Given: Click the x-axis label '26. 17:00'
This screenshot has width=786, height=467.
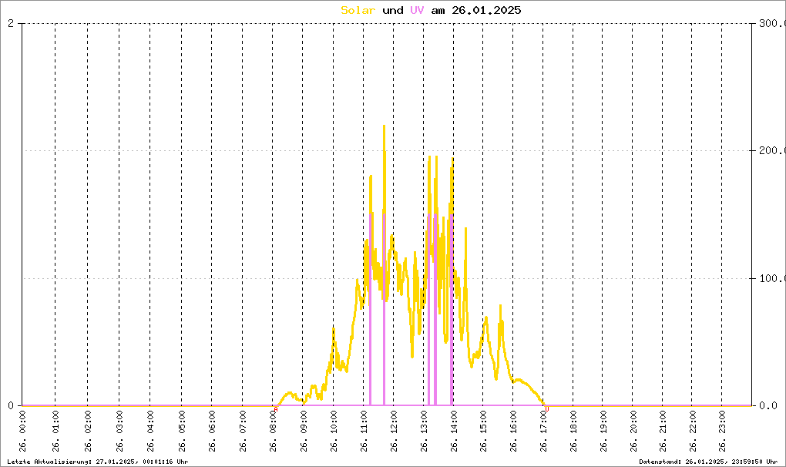Looking at the screenshot, I should click(544, 432).
